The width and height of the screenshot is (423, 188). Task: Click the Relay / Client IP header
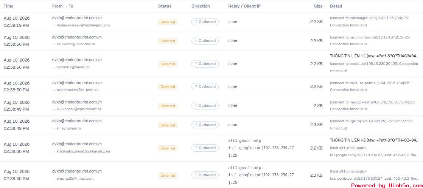click(x=244, y=6)
